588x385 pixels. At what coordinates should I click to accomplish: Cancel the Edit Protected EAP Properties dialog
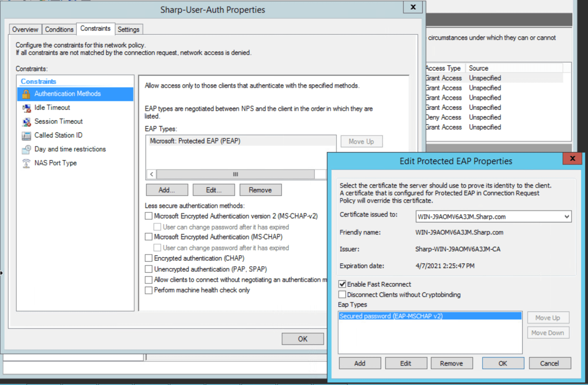[550, 363]
